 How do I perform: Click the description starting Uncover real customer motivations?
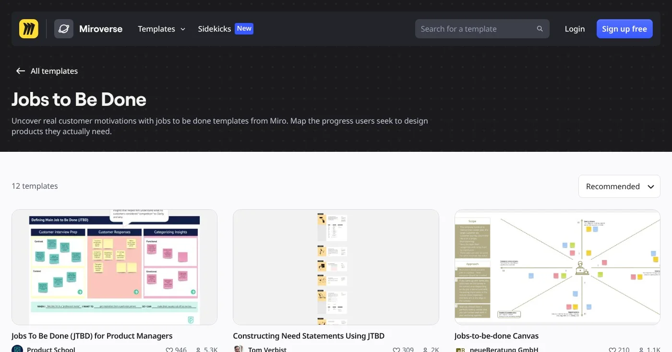point(220,126)
